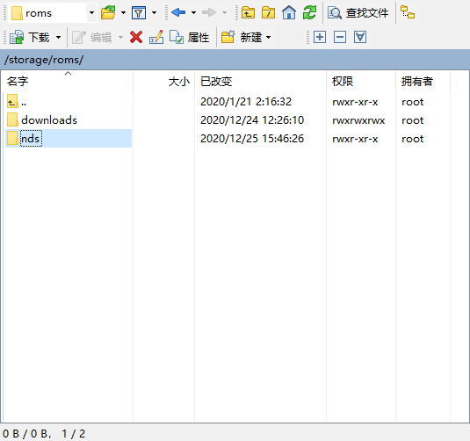Screen dimensions: 470x441
Task: Click owner root in nds row
Action: (x=412, y=139)
